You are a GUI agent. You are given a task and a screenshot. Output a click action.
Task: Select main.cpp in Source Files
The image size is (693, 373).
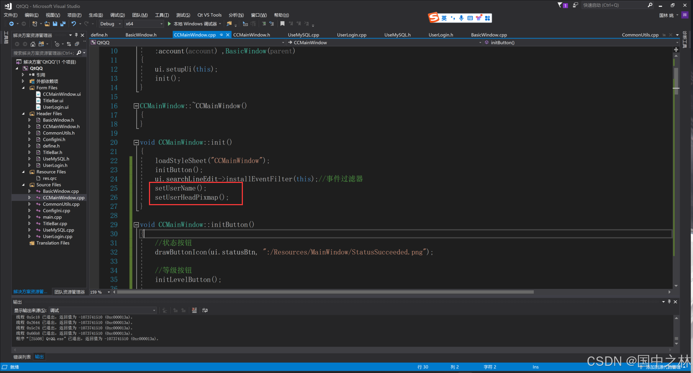point(52,217)
